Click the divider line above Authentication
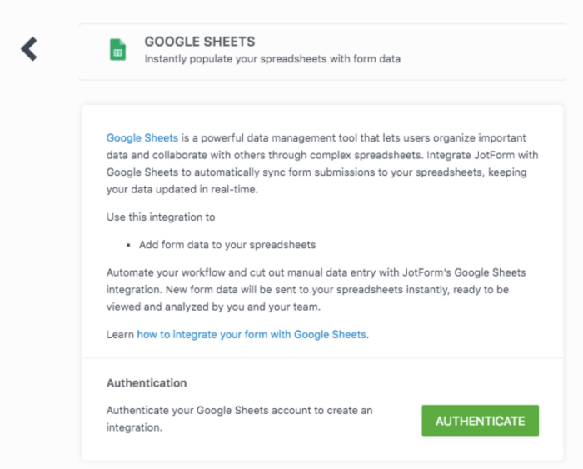This screenshot has height=469, width=583. 316,358
